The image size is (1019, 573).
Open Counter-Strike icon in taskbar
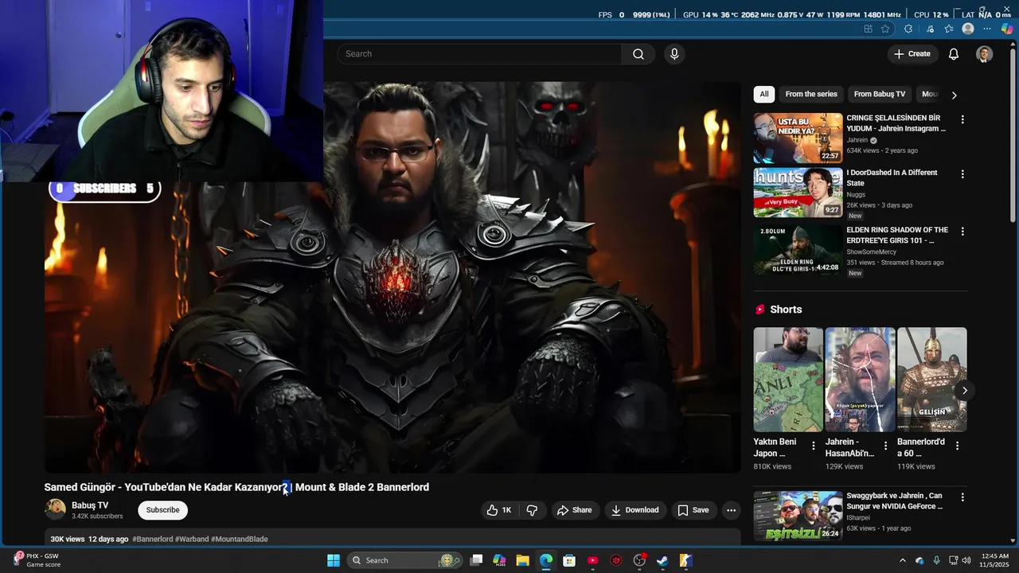685,560
